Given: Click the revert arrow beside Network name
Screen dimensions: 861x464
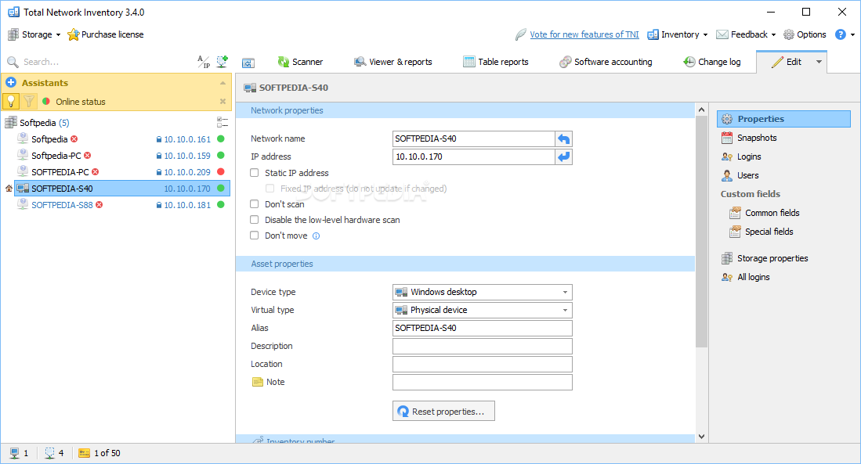Looking at the screenshot, I should pos(564,138).
